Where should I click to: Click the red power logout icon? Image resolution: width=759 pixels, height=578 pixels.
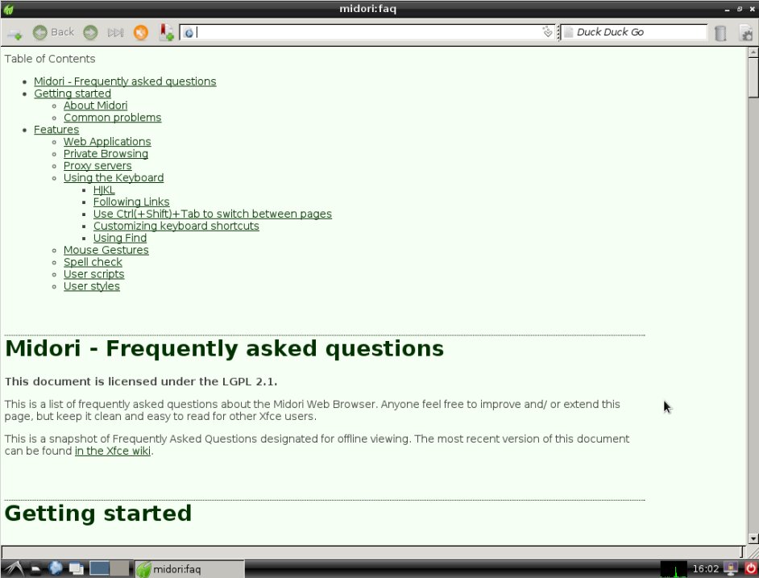pyautogui.click(x=750, y=569)
